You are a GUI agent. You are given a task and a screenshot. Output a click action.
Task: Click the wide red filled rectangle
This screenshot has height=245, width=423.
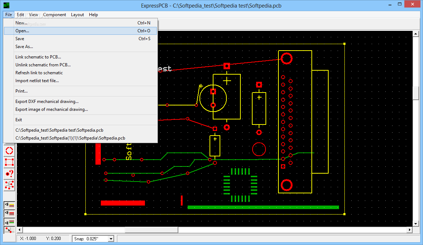123,203
